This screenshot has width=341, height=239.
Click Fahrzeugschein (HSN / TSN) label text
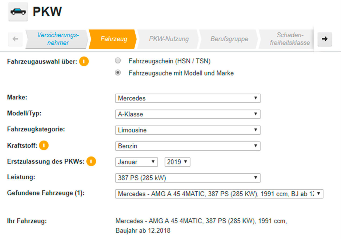(x=170, y=61)
